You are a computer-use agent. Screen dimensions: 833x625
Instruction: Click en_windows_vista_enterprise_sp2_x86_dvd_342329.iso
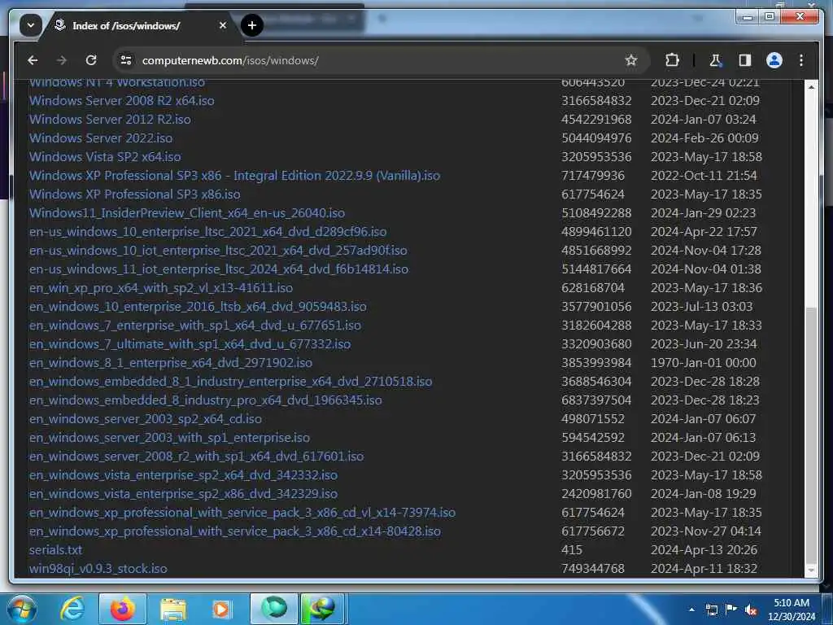(x=183, y=494)
